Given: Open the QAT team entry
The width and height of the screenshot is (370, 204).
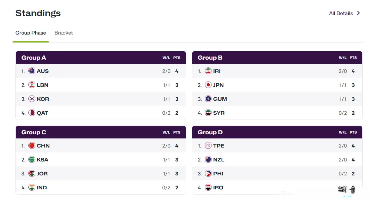Looking at the screenshot, I should point(42,113).
